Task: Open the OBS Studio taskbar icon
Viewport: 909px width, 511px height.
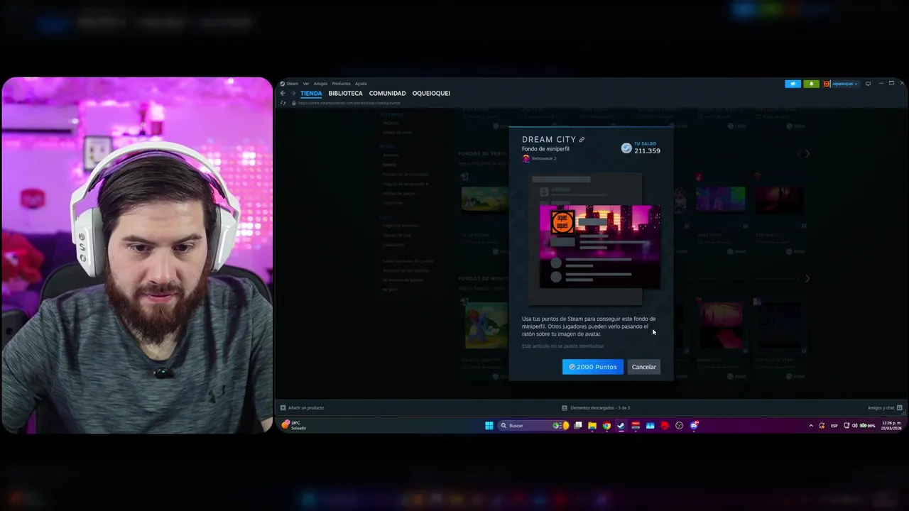Action: tap(679, 426)
